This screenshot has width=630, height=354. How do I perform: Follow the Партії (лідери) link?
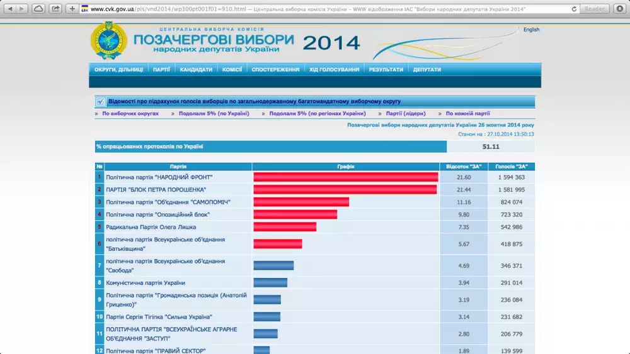[406, 114]
